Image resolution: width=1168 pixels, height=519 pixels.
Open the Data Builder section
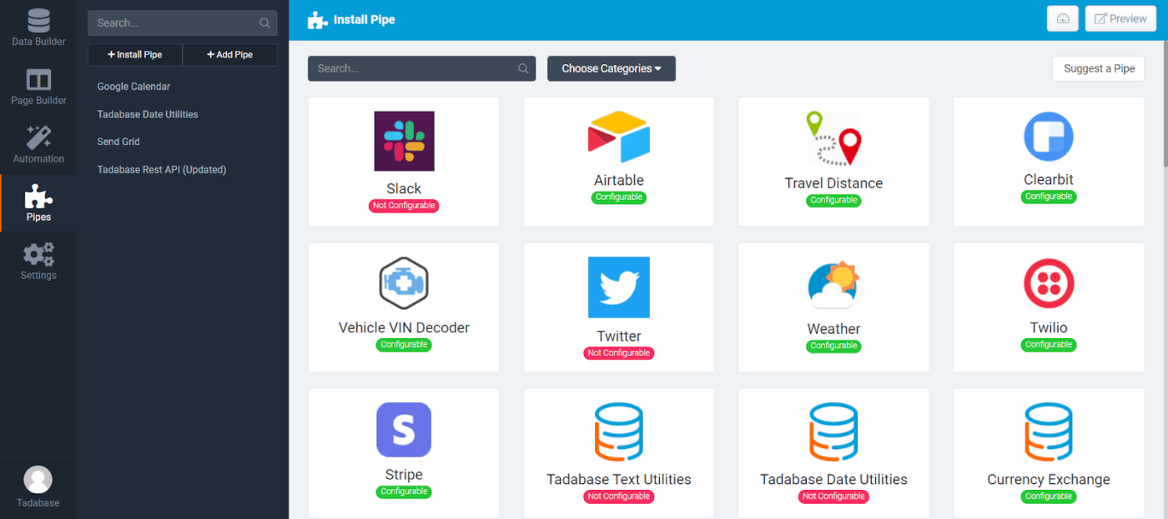point(38,27)
